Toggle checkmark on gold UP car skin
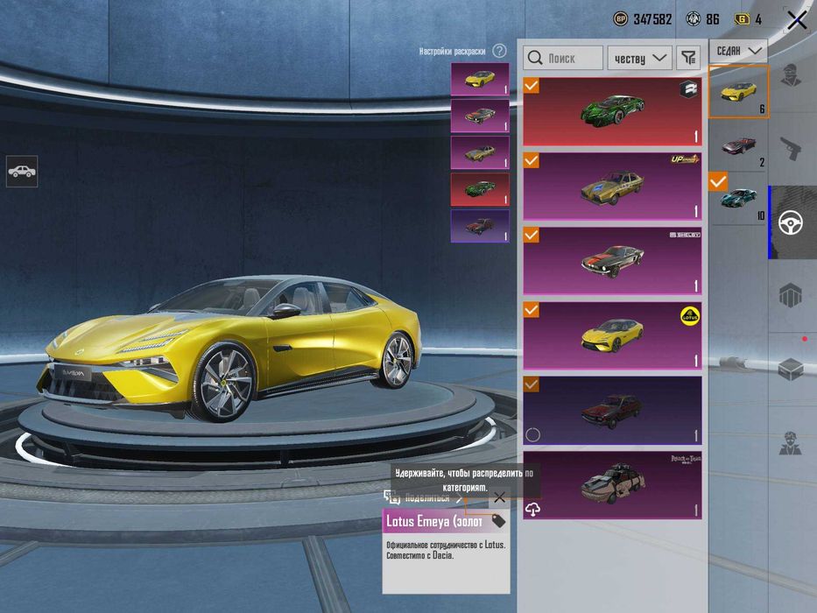This screenshot has width=817, height=613. 531,160
